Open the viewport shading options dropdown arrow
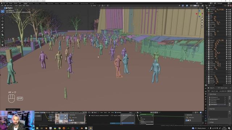This screenshot has height=130, width=232. pyautogui.click(x=200, y=6)
